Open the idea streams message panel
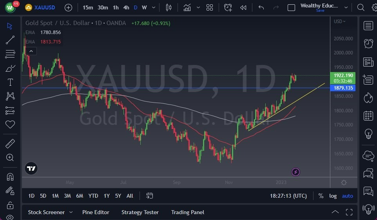Image resolution: width=377 pixels, height=220 pixels. click(x=368, y=191)
